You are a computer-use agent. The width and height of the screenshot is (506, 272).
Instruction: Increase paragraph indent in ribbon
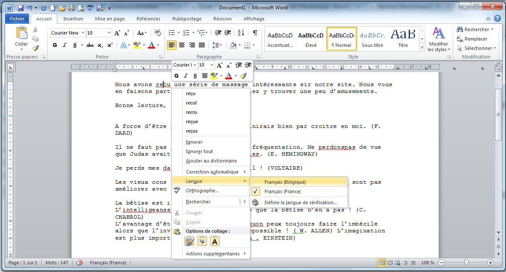pos(227,32)
